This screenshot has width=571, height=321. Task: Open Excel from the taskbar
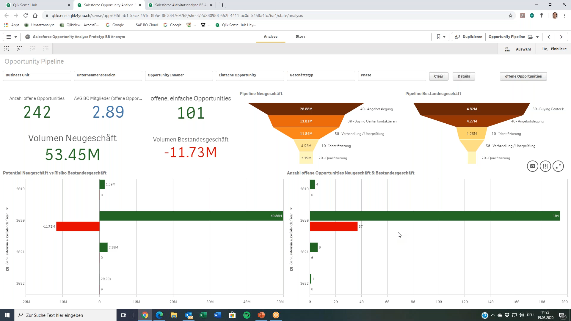coord(203,315)
